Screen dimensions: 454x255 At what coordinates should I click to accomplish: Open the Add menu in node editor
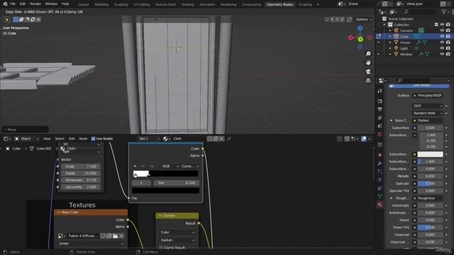tap(72, 139)
